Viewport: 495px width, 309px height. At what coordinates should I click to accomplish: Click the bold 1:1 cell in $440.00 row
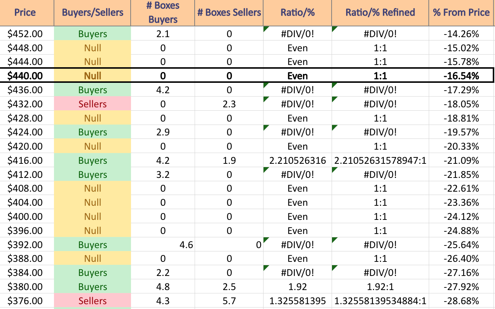(x=380, y=76)
